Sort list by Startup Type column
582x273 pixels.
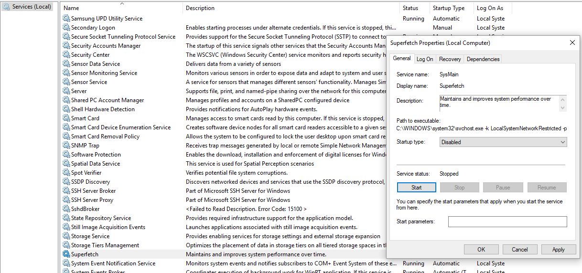pos(448,8)
